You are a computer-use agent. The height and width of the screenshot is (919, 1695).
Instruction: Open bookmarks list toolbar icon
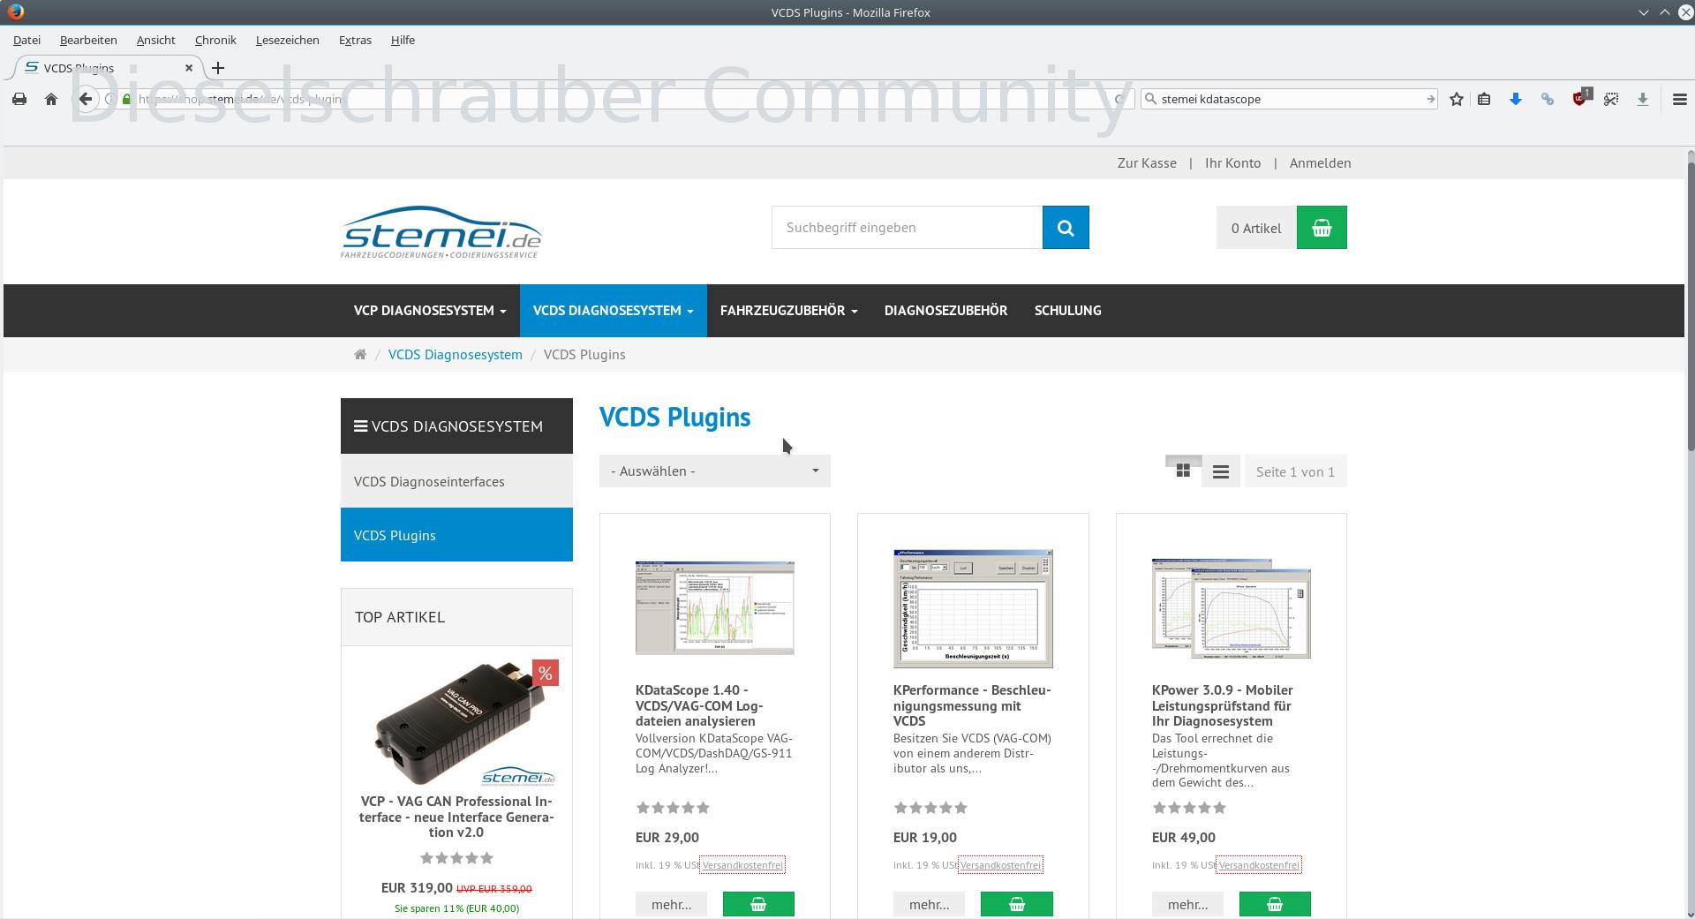[1484, 99]
